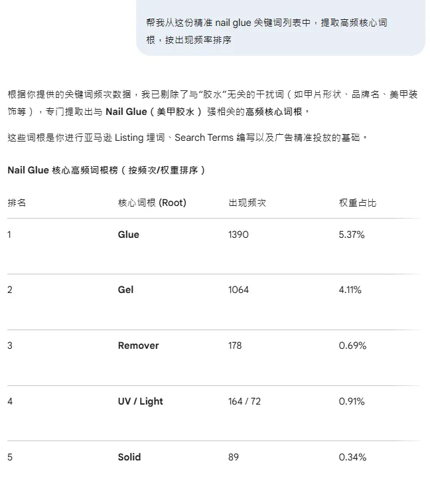430x485 pixels.
Task: Select the 权重占比 column header
Action: [357, 203]
